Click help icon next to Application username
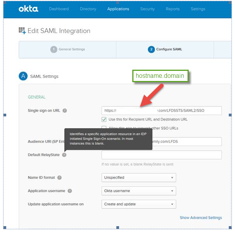The width and height of the screenshot is (235, 232). (70, 191)
